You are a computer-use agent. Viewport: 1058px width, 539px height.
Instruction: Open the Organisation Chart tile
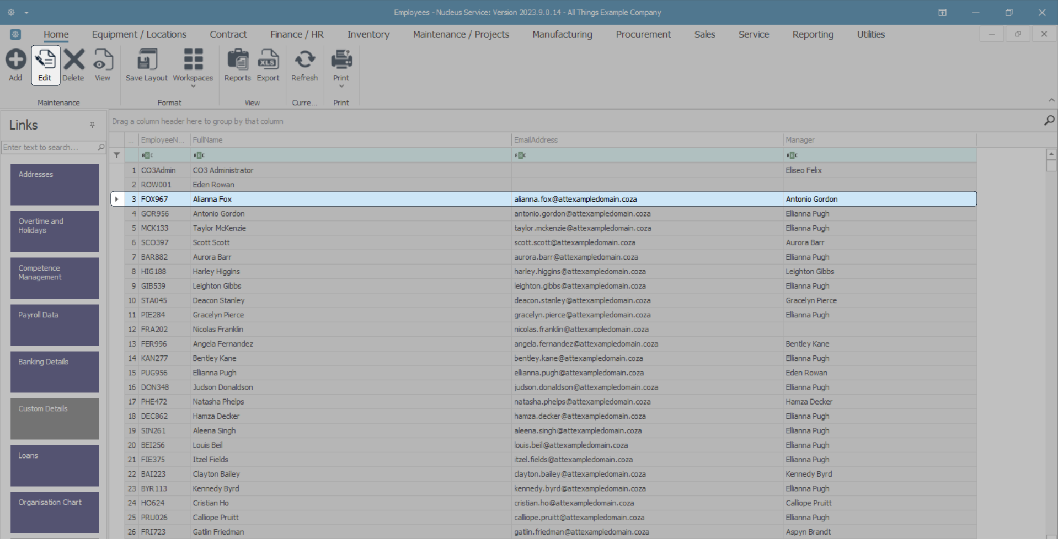pyautogui.click(x=55, y=513)
